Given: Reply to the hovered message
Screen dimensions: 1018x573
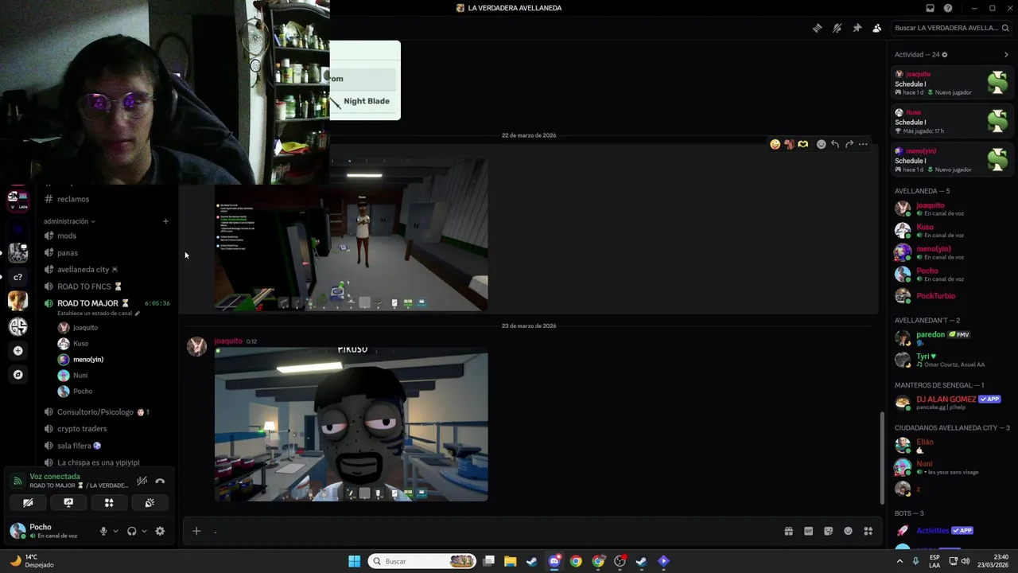Looking at the screenshot, I should [x=835, y=144].
